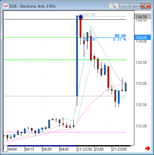Screen dimensions: 154x155
Task: Click the $0.50 difference label
Action: 120,36
